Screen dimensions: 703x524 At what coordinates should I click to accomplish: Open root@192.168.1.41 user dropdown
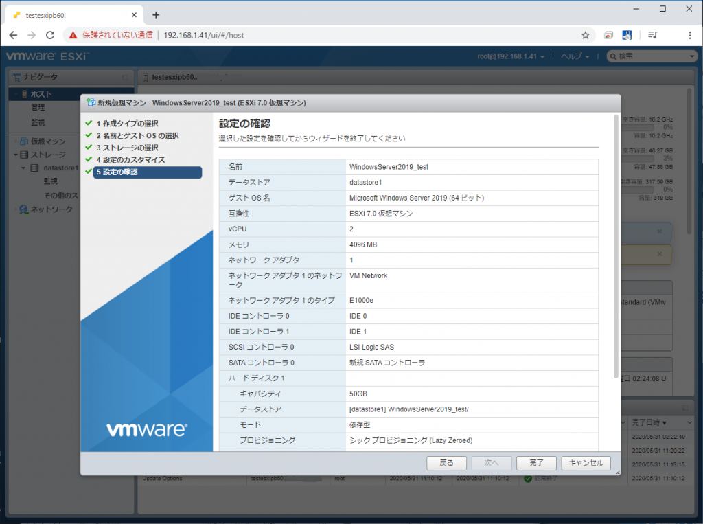(511, 56)
